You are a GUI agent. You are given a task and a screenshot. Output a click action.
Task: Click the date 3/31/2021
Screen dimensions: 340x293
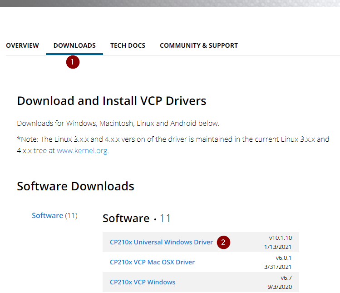click(x=278, y=267)
